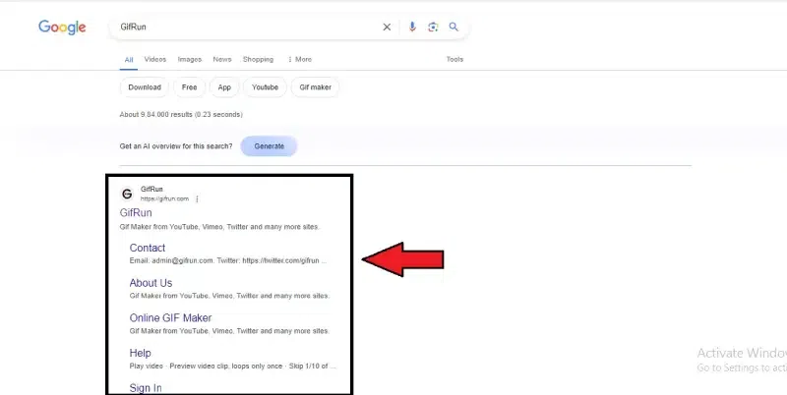
Task: Click the 'About 9,84,000 results' count text
Action: pos(181,114)
